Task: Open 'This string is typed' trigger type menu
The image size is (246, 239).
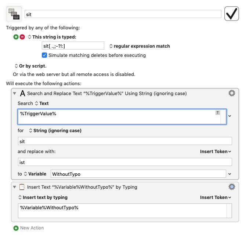Action: 52,37
